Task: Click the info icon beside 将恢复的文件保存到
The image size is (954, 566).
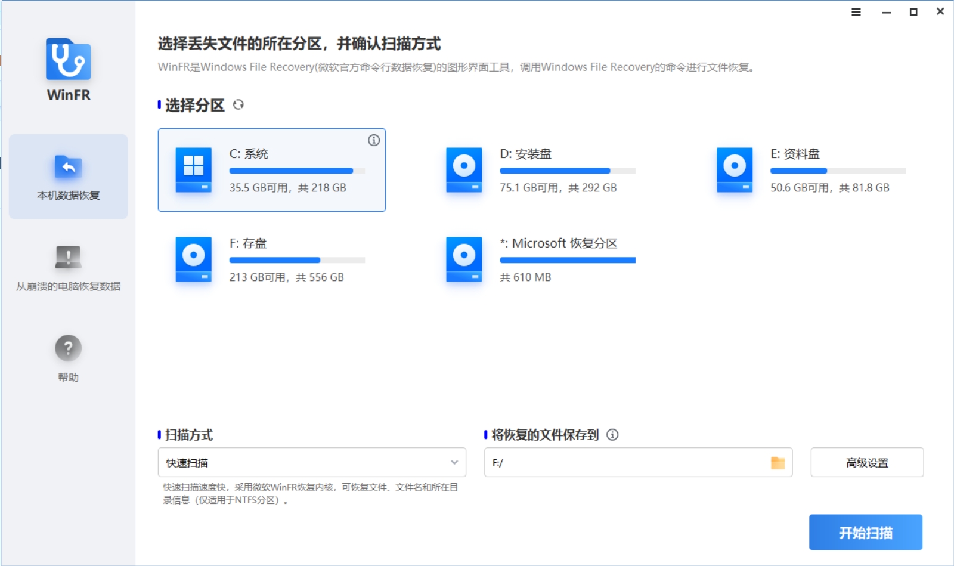Action: tap(612, 435)
